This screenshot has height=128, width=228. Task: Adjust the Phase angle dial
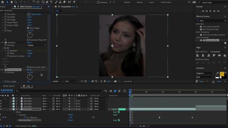click(30, 35)
